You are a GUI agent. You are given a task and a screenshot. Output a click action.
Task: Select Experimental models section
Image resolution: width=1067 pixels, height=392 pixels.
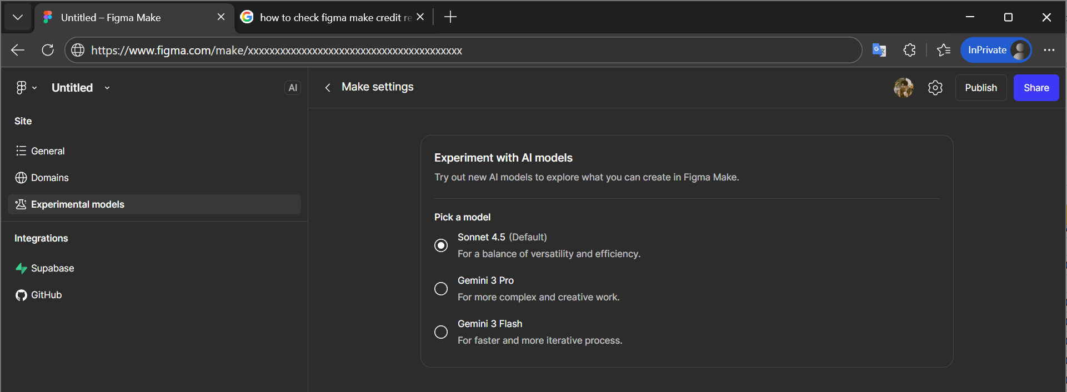pos(154,204)
